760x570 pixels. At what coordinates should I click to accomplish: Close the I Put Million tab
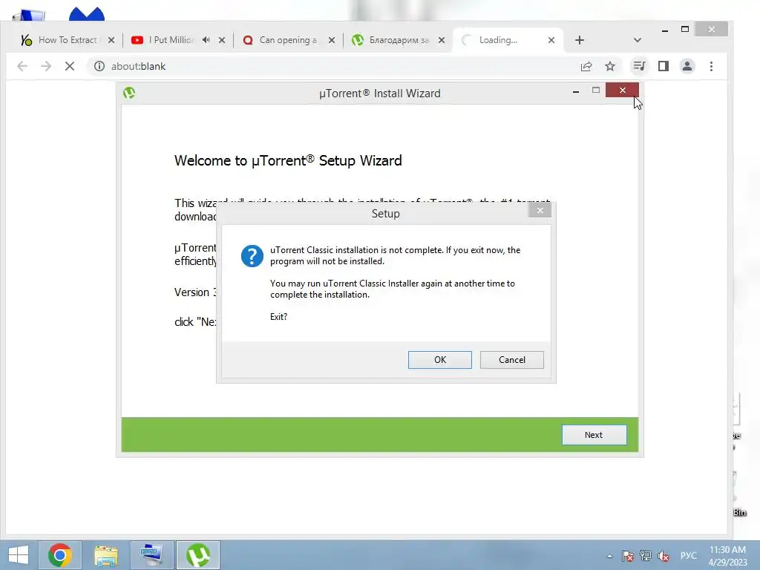pyautogui.click(x=221, y=40)
